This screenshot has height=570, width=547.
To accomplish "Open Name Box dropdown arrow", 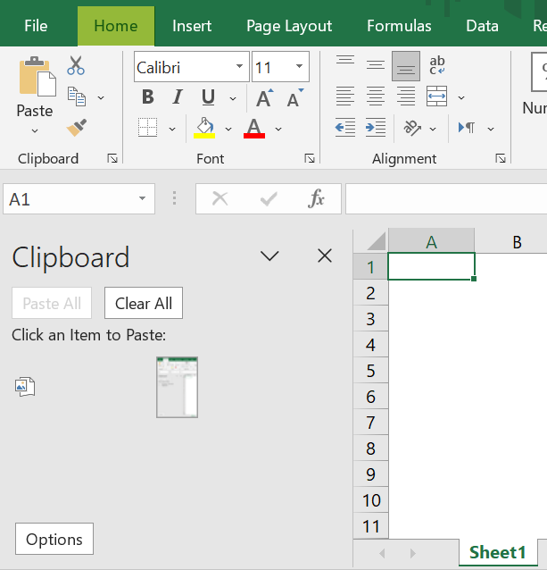I will coord(142,198).
